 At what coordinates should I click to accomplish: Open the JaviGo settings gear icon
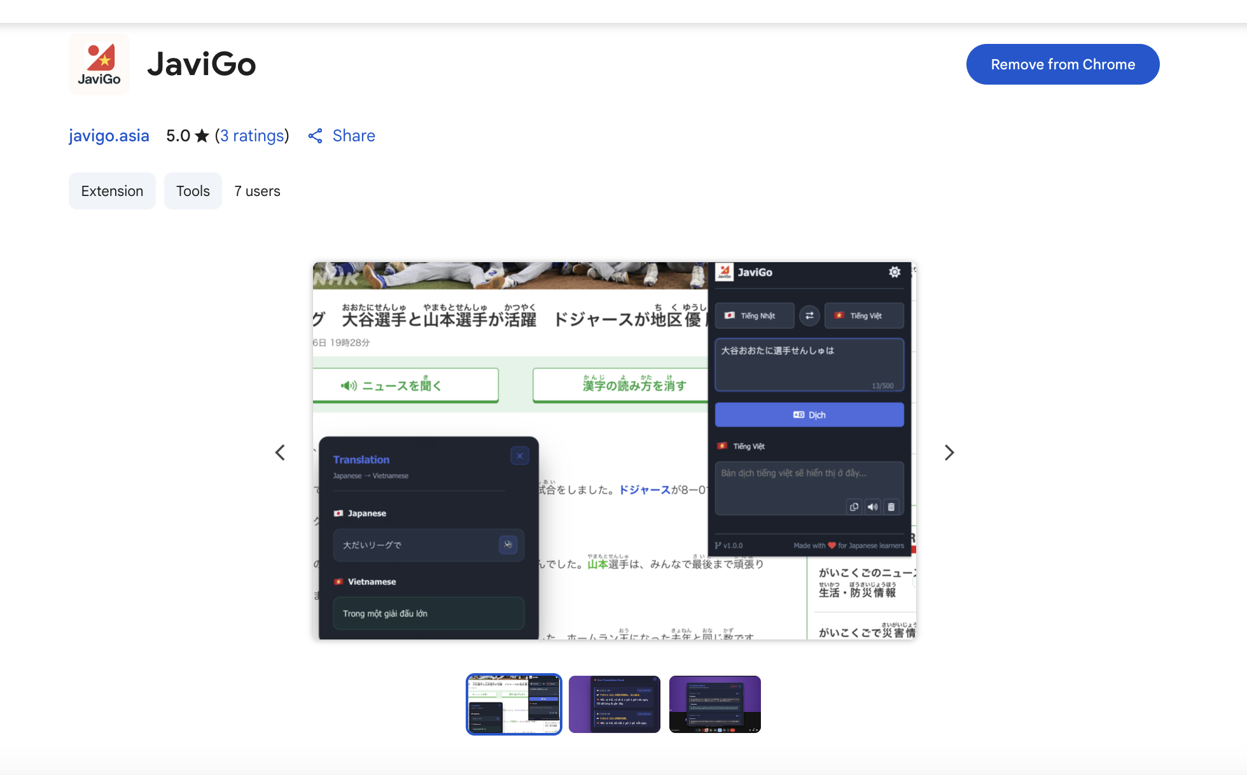895,272
